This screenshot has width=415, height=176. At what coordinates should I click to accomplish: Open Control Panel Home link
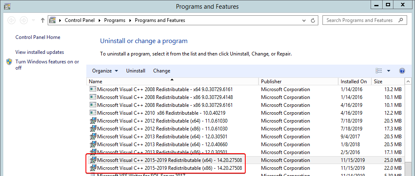click(x=38, y=37)
